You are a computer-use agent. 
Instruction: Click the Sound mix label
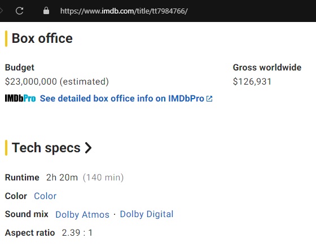pyautogui.click(x=27, y=214)
